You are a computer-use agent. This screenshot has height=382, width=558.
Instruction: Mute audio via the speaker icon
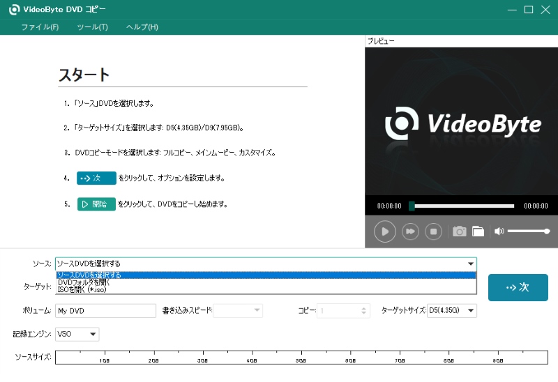tap(499, 231)
